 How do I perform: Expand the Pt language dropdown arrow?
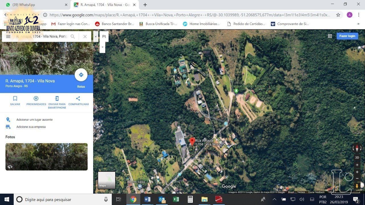click(x=102, y=47)
